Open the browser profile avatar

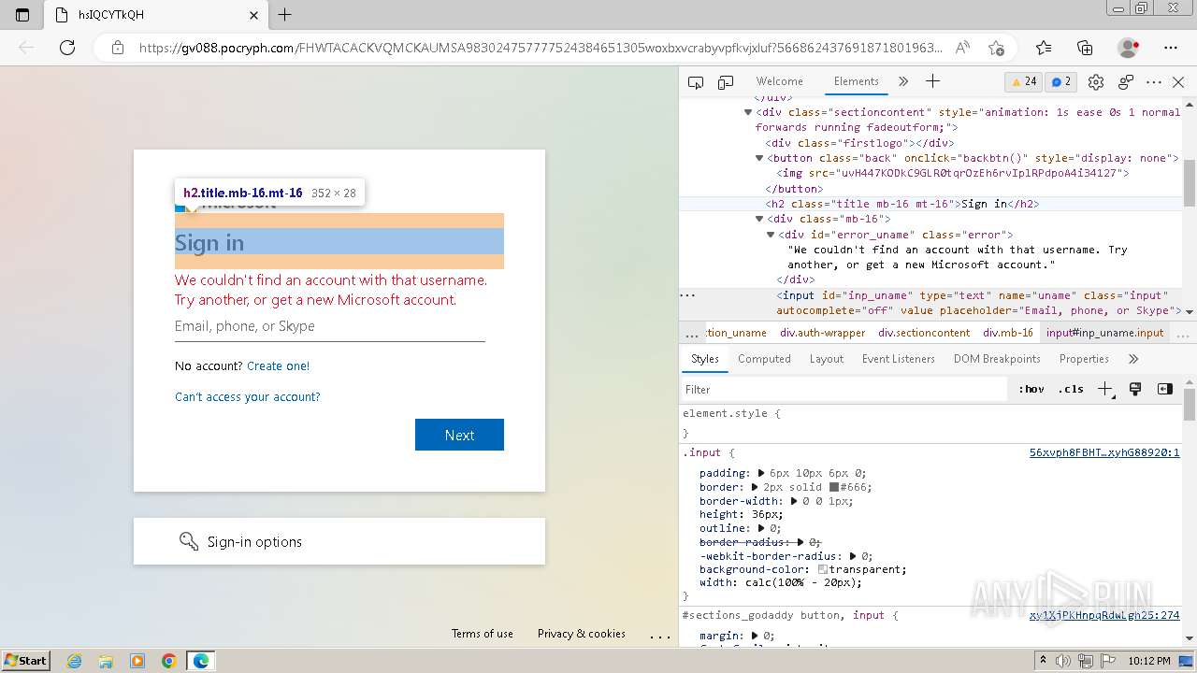[x=1129, y=48]
